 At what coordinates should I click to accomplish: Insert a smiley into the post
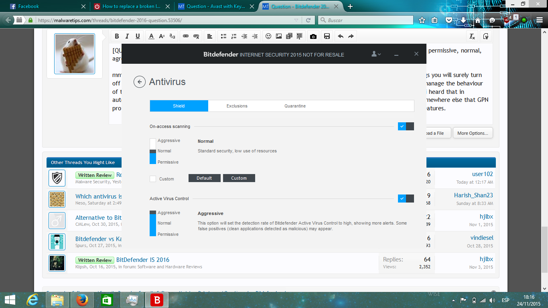click(268, 36)
